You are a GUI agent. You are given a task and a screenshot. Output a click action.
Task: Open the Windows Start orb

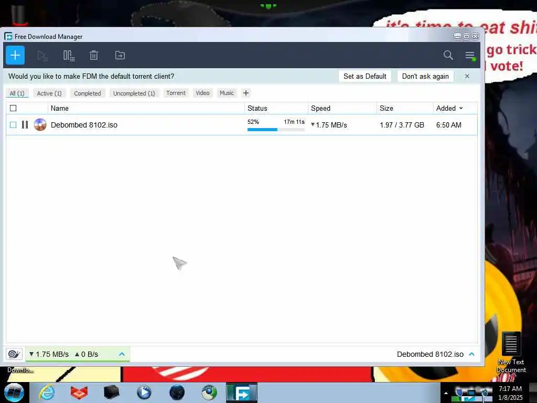tap(14, 393)
